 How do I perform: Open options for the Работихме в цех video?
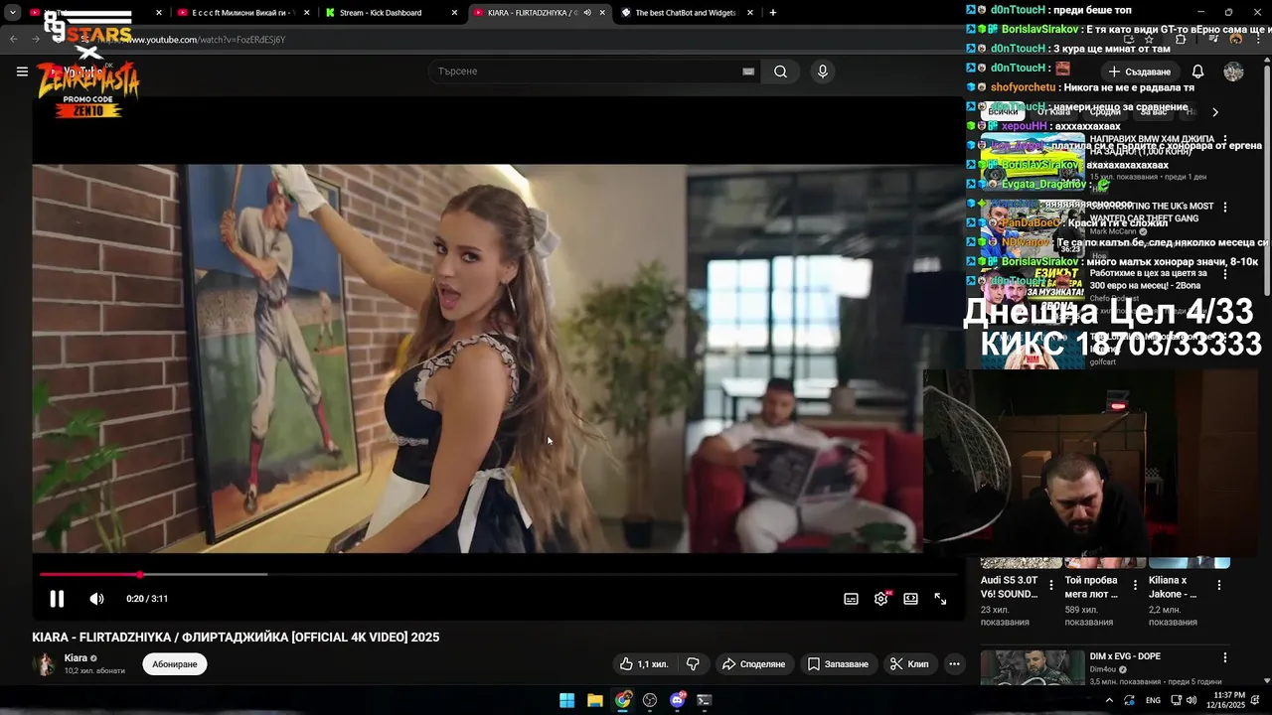1224,274
